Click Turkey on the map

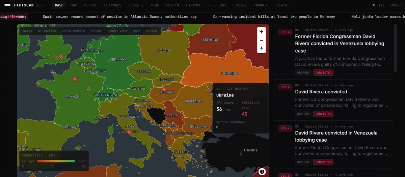[250, 150]
